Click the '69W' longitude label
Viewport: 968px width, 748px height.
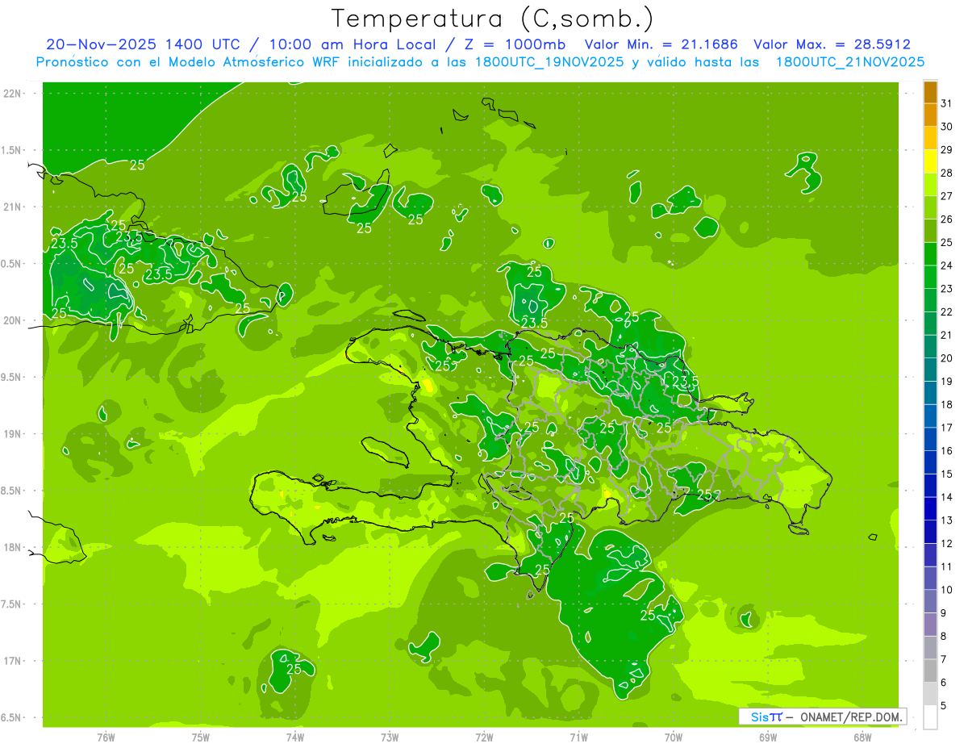768,738
